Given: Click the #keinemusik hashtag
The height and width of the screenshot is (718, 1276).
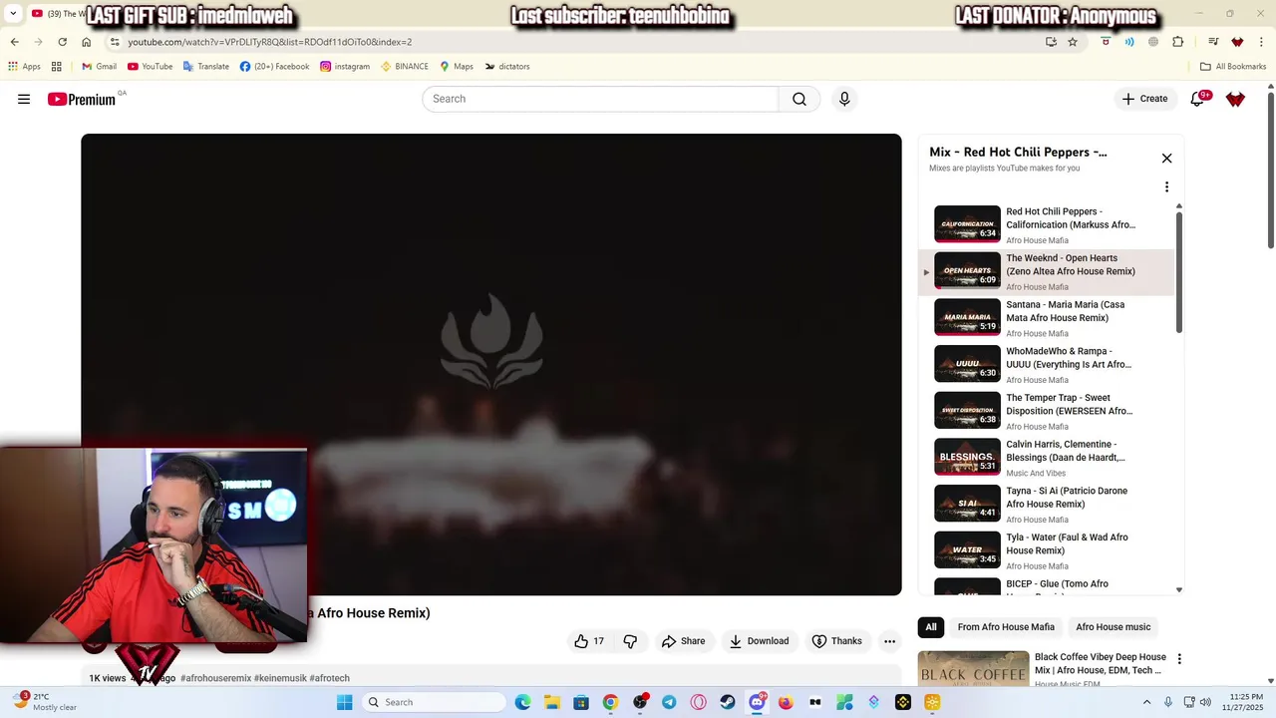Looking at the screenshot, I should click(279, 678).
